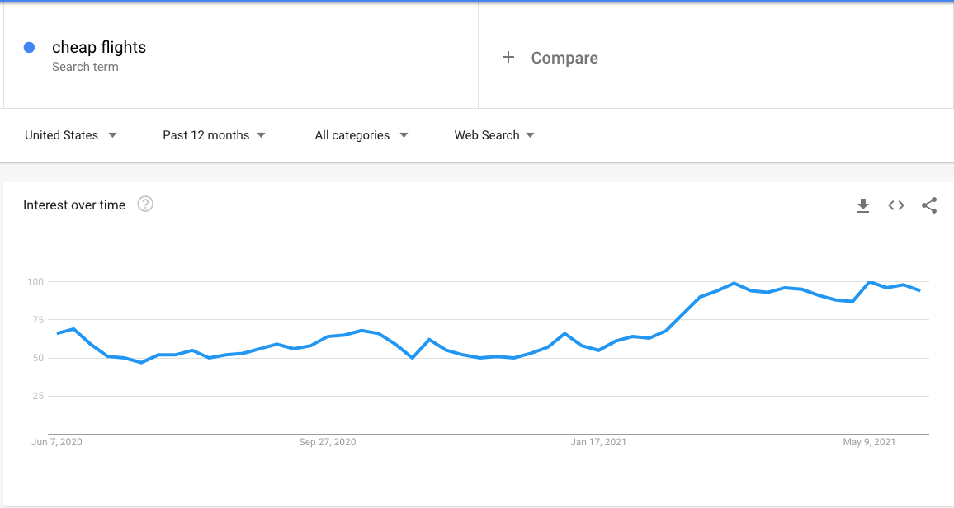Click the Sep 27, 2020 axis label
The image size is (954, 508).
(328, 442)
